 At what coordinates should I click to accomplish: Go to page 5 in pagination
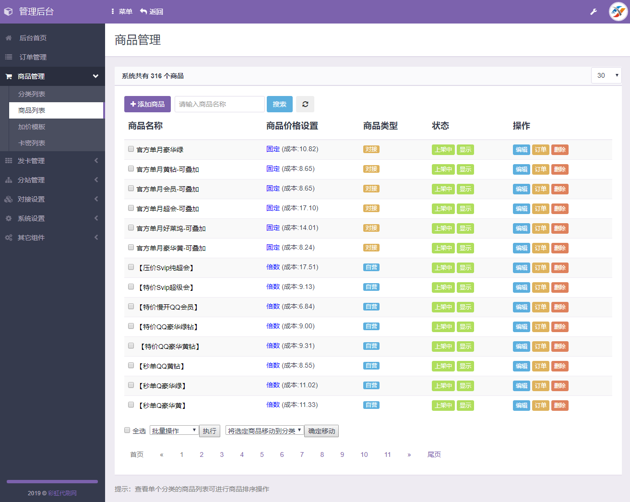pyautogui.click(x=262, y=454)
